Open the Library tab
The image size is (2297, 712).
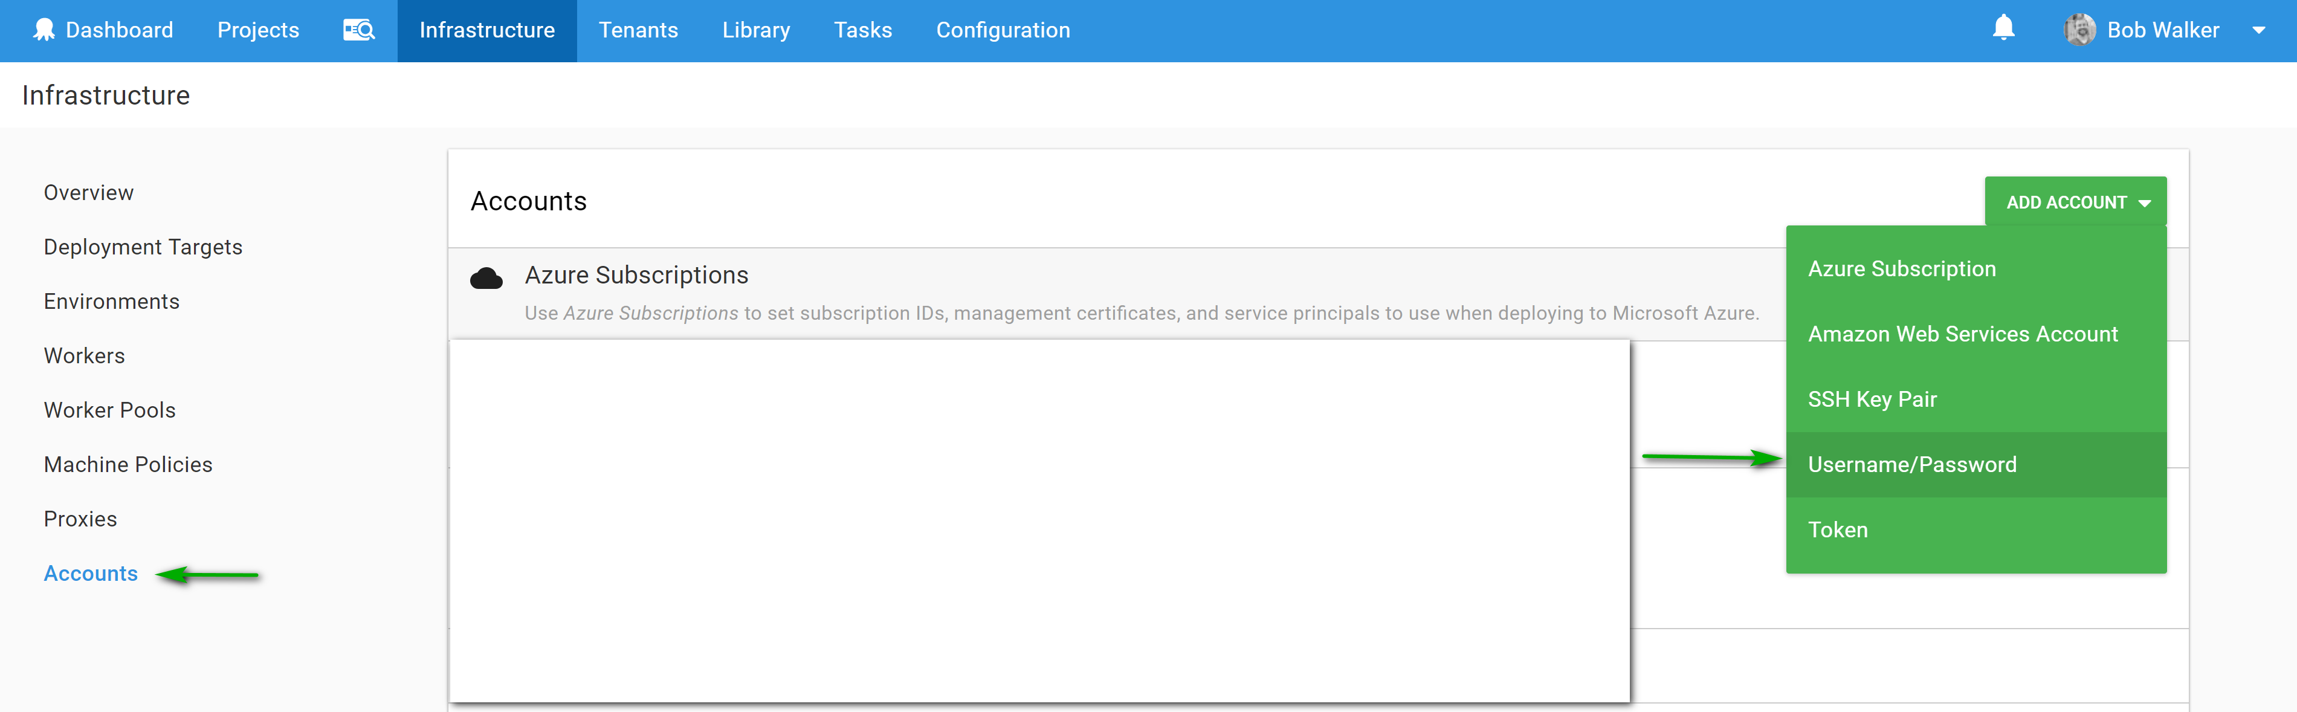click(755, 30)
